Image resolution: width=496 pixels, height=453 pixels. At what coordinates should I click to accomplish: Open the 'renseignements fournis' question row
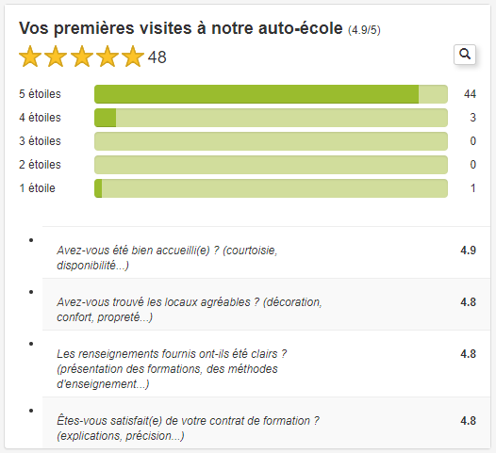[x=266, y=364]
